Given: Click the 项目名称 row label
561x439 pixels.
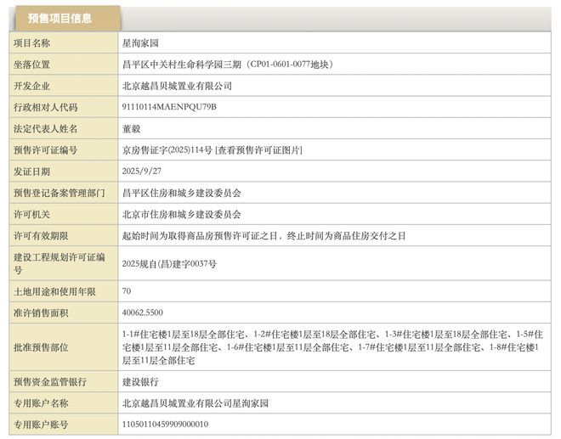Looking at the screenshot, I should coord(32,42).
